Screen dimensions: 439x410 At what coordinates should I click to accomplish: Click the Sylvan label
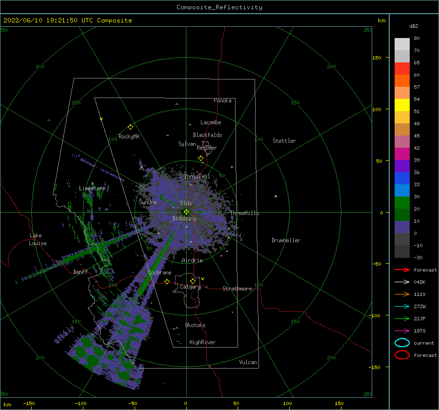pyautogui.click(x=187, y=144)
